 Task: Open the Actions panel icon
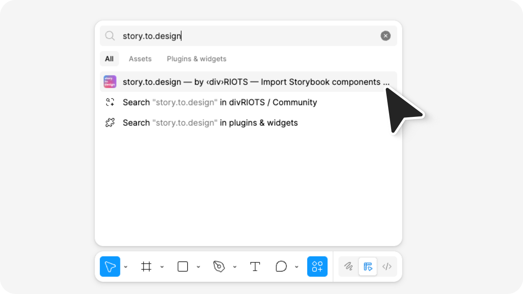point(317,266)
